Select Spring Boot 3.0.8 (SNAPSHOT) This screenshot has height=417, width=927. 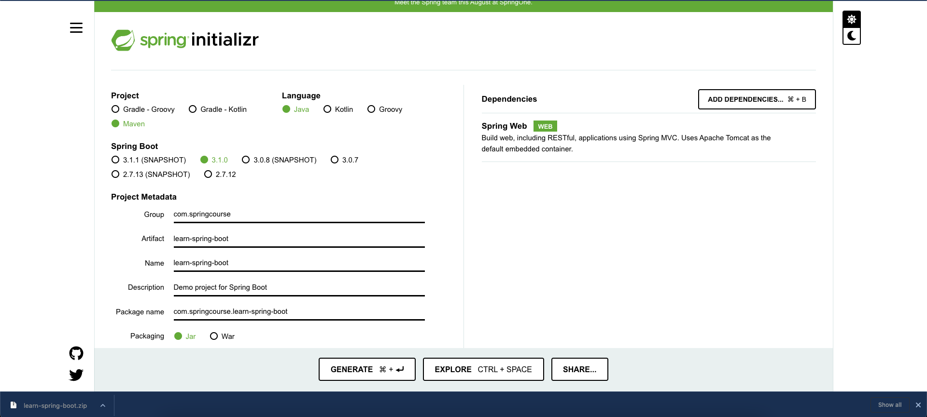[279, 160]
